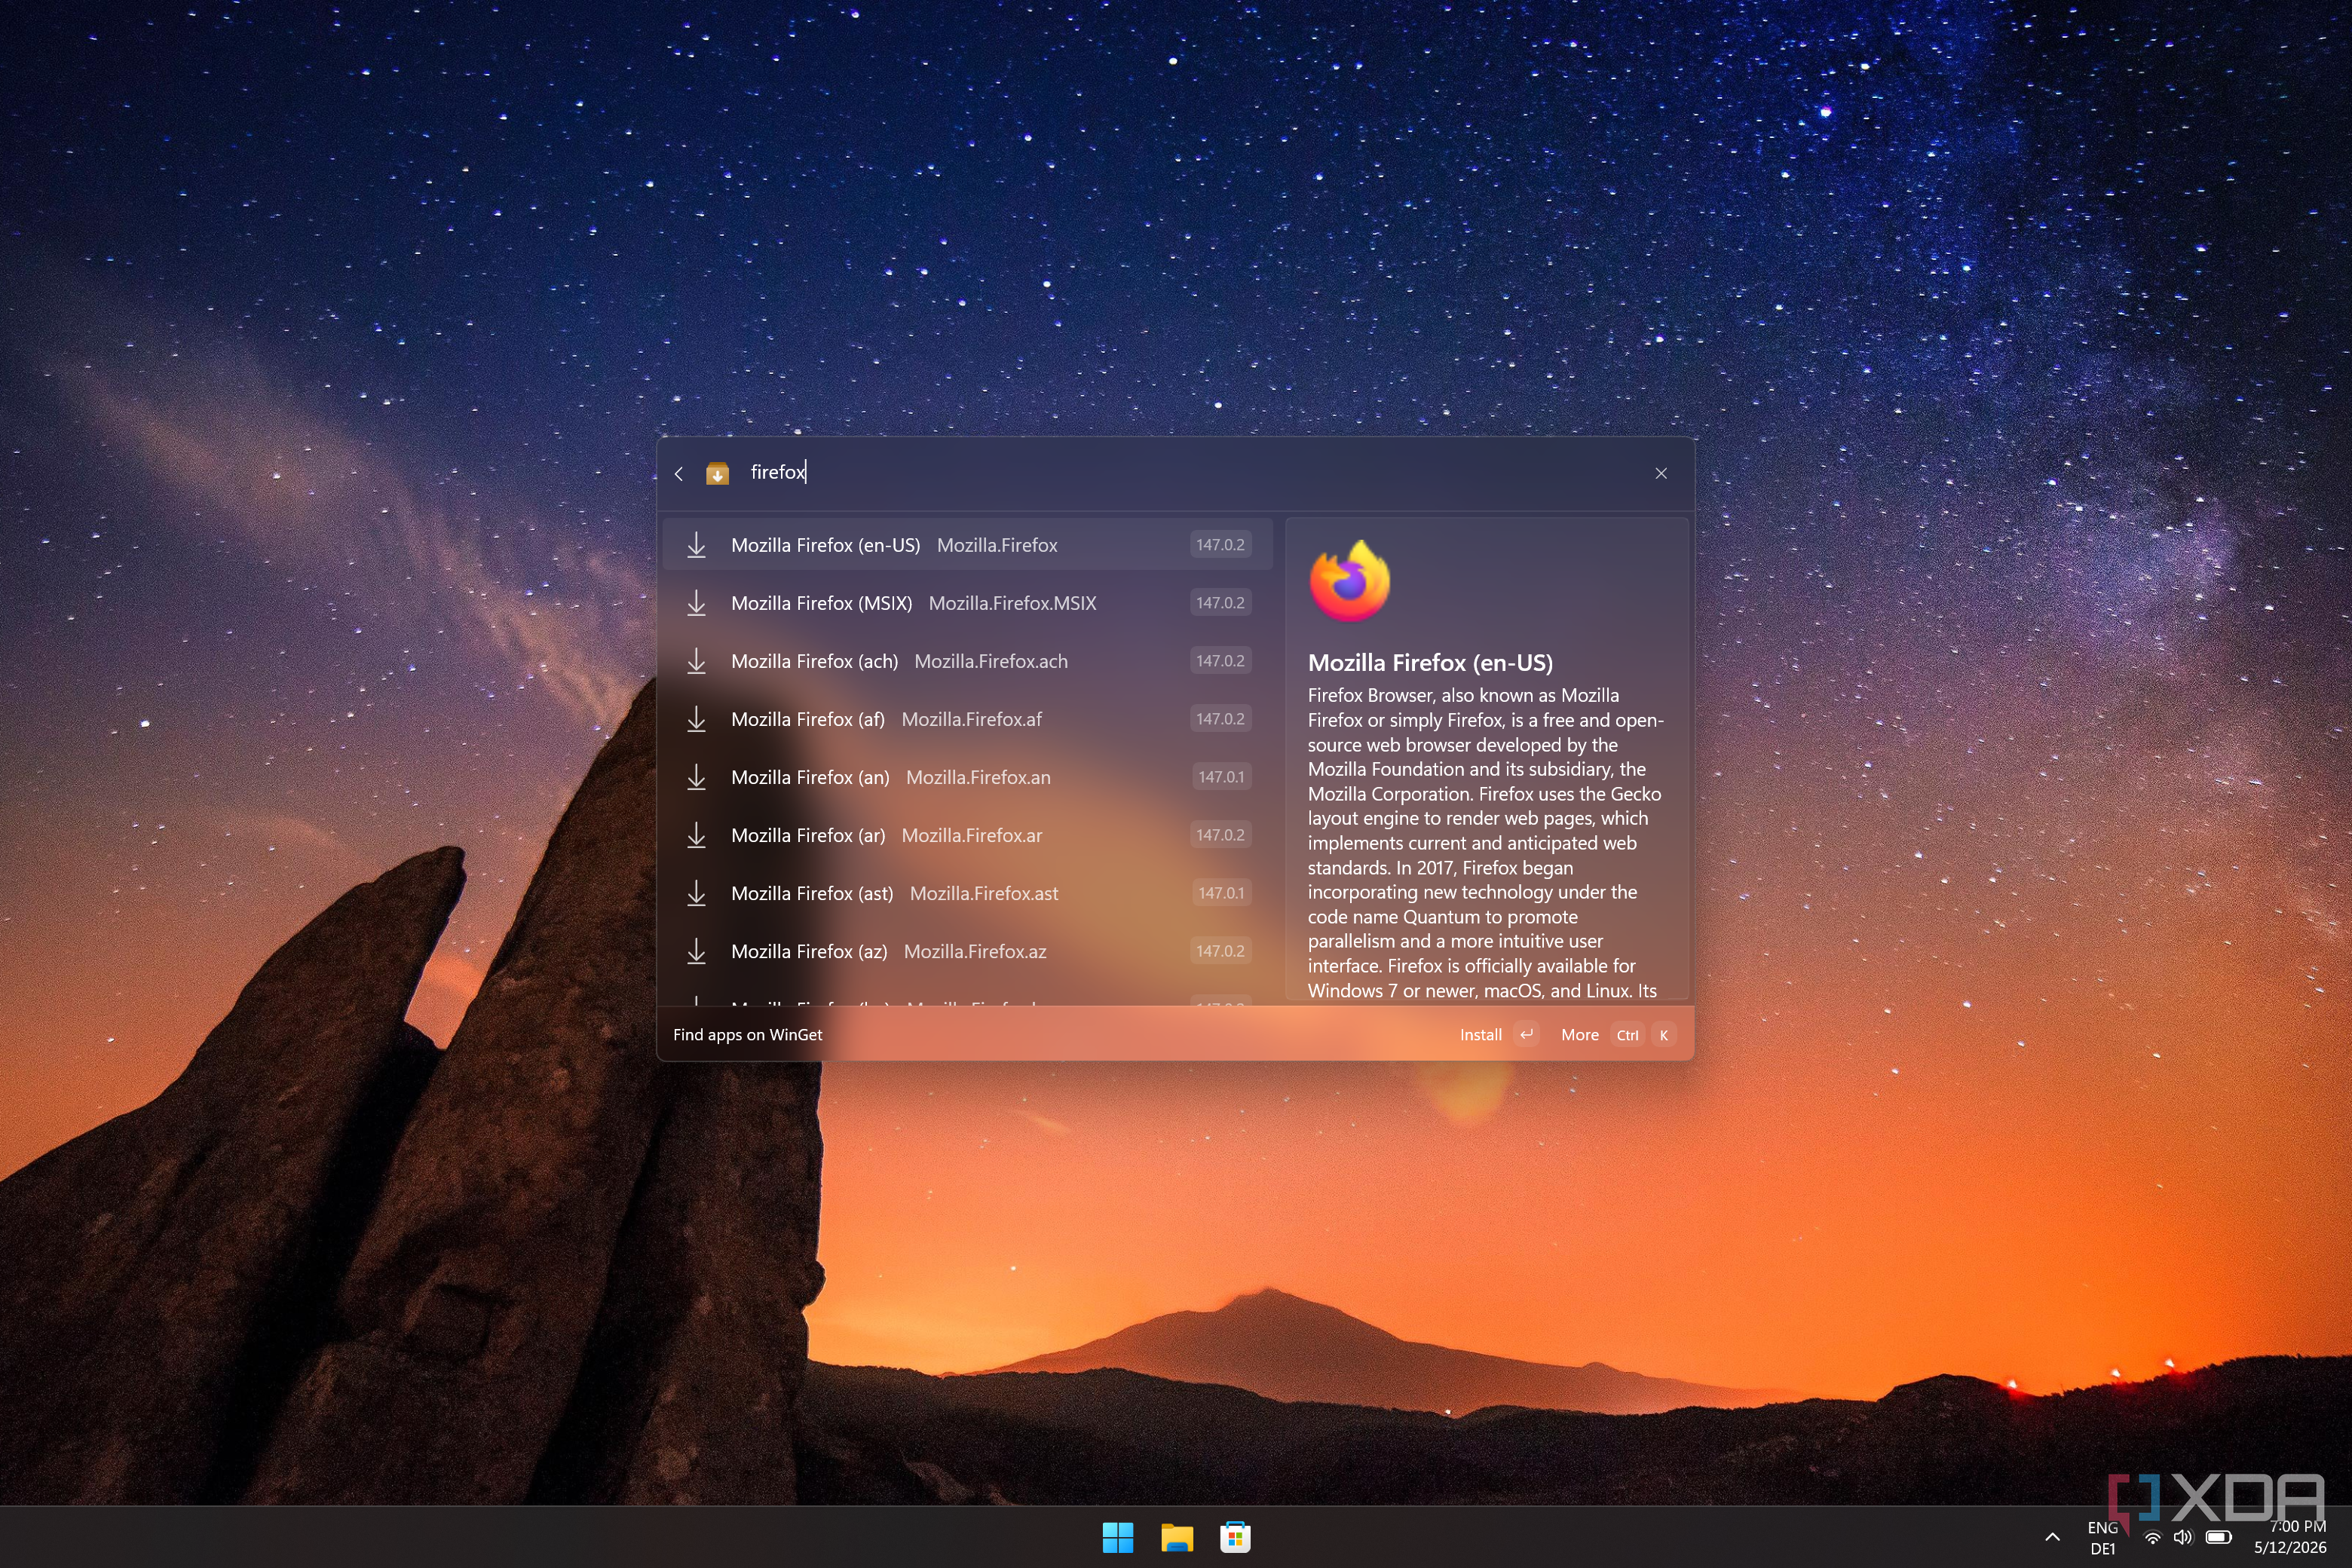2352x1568 pixels.
Task: Click the download icon for Mozilla Firefox (az)
Action: (696, 951)
